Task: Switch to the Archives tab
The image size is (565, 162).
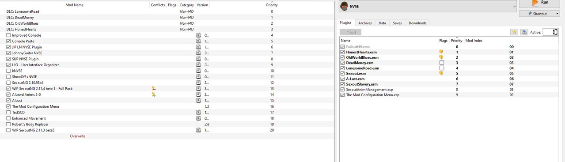Action: pos(365,23)
